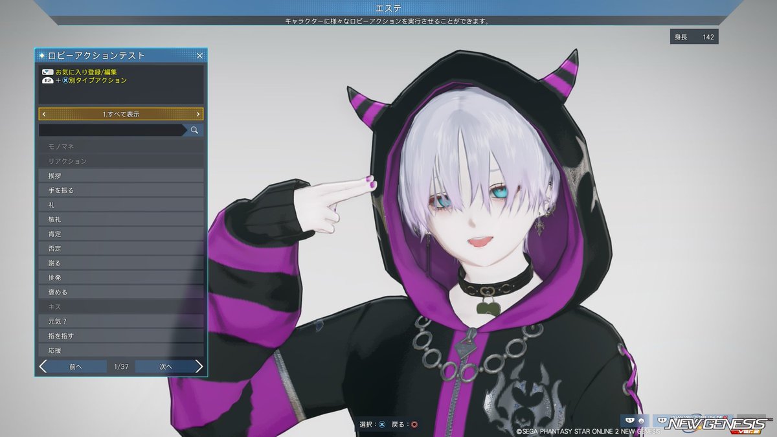This screenshot has width=777, height=437.
Task: Click the L1 shortcut icon at bottom right
Action: point(634,420)
